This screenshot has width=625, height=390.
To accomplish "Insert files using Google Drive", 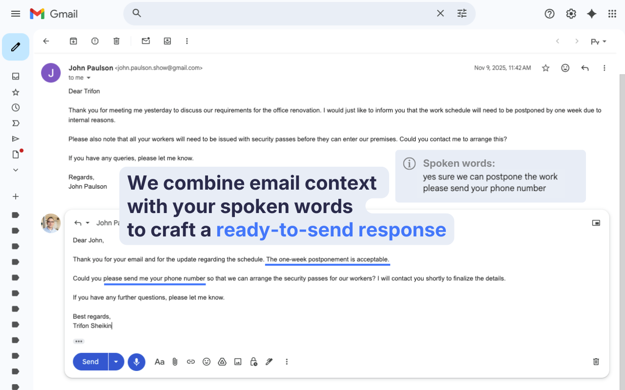I will point(222,362).
